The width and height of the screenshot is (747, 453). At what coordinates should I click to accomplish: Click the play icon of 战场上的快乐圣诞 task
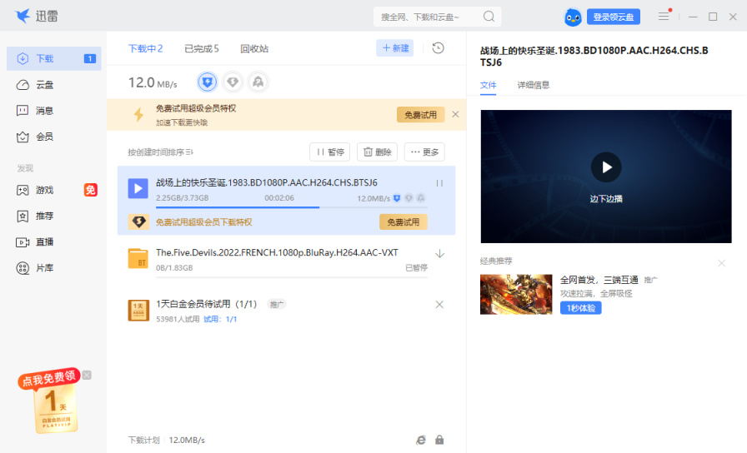pos(138,188)
